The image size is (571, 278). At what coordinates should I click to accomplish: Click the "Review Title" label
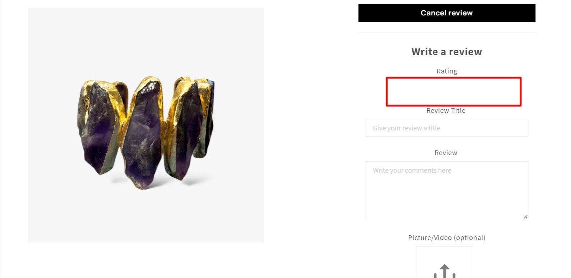(x=446, y=111)
